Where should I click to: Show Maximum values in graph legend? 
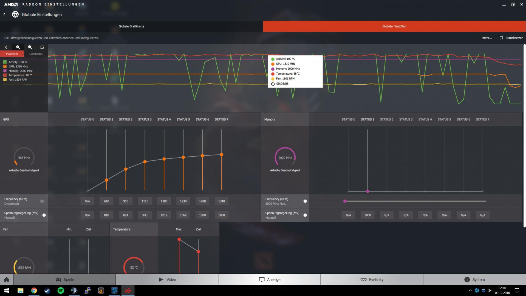12,54
